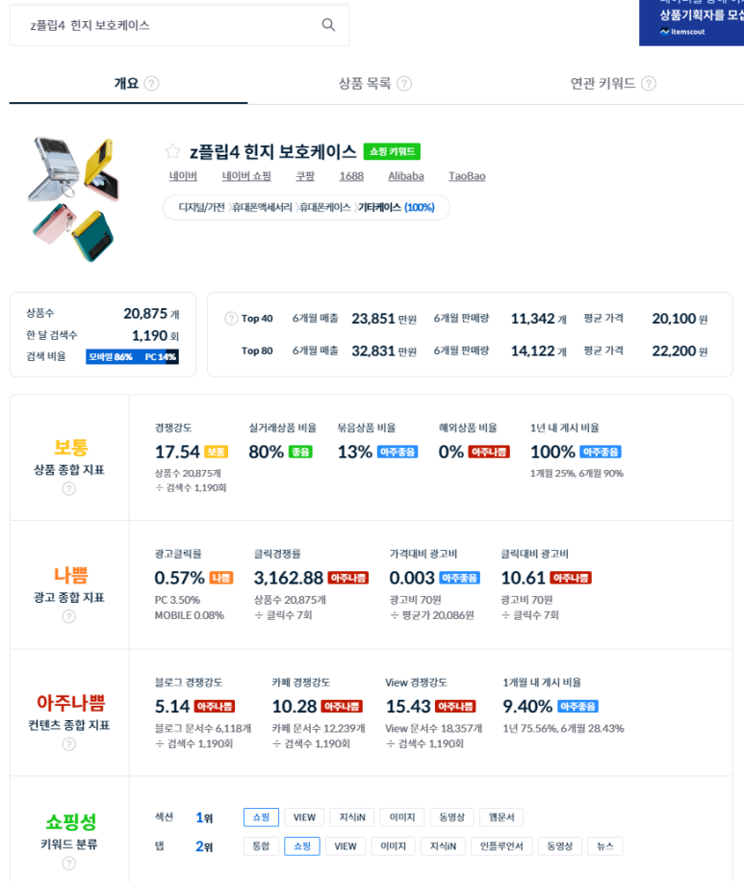The width and height of the screenshot is (744, 882).
Task: Open the 쿠팡 link
Action: point(305,176)
